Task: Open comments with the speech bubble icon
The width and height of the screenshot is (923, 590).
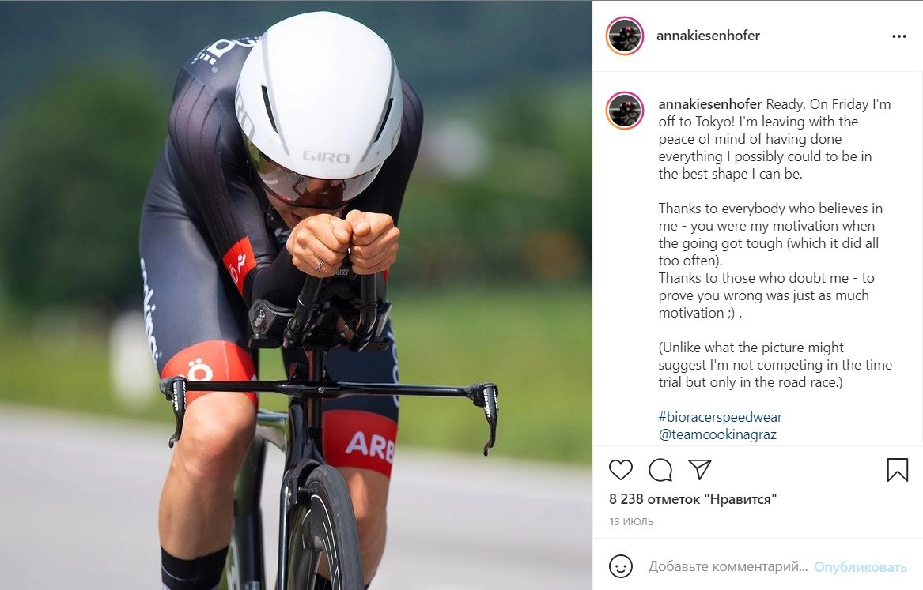Action: coord(660,470)
